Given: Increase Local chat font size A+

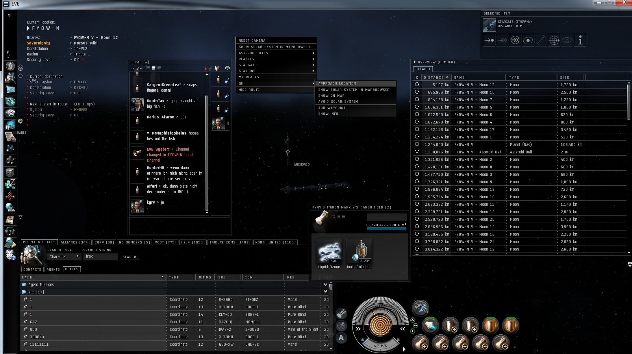Looking at the screenshot, I should pyautogui.click(x=139, y=68).
